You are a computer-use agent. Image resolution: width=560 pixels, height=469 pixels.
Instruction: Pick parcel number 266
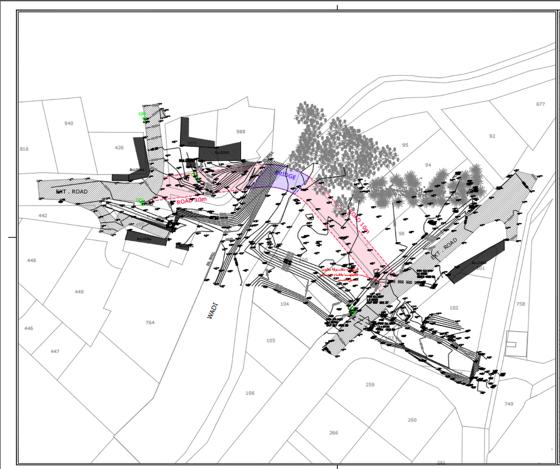pos(334,433)
